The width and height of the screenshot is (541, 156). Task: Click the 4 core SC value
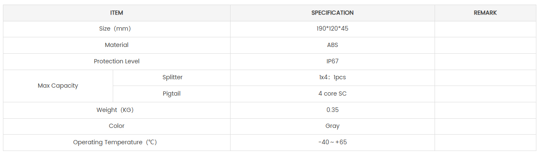click(x=332, y=94)
